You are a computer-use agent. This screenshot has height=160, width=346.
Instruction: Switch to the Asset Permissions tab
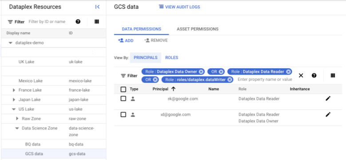198,29
